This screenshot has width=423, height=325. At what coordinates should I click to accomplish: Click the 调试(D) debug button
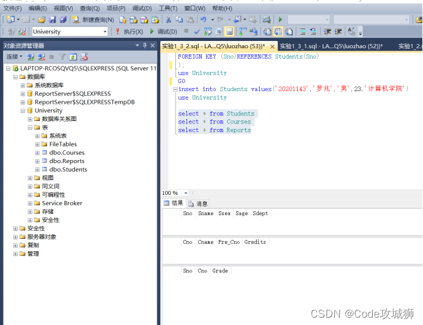pos(163,32)
